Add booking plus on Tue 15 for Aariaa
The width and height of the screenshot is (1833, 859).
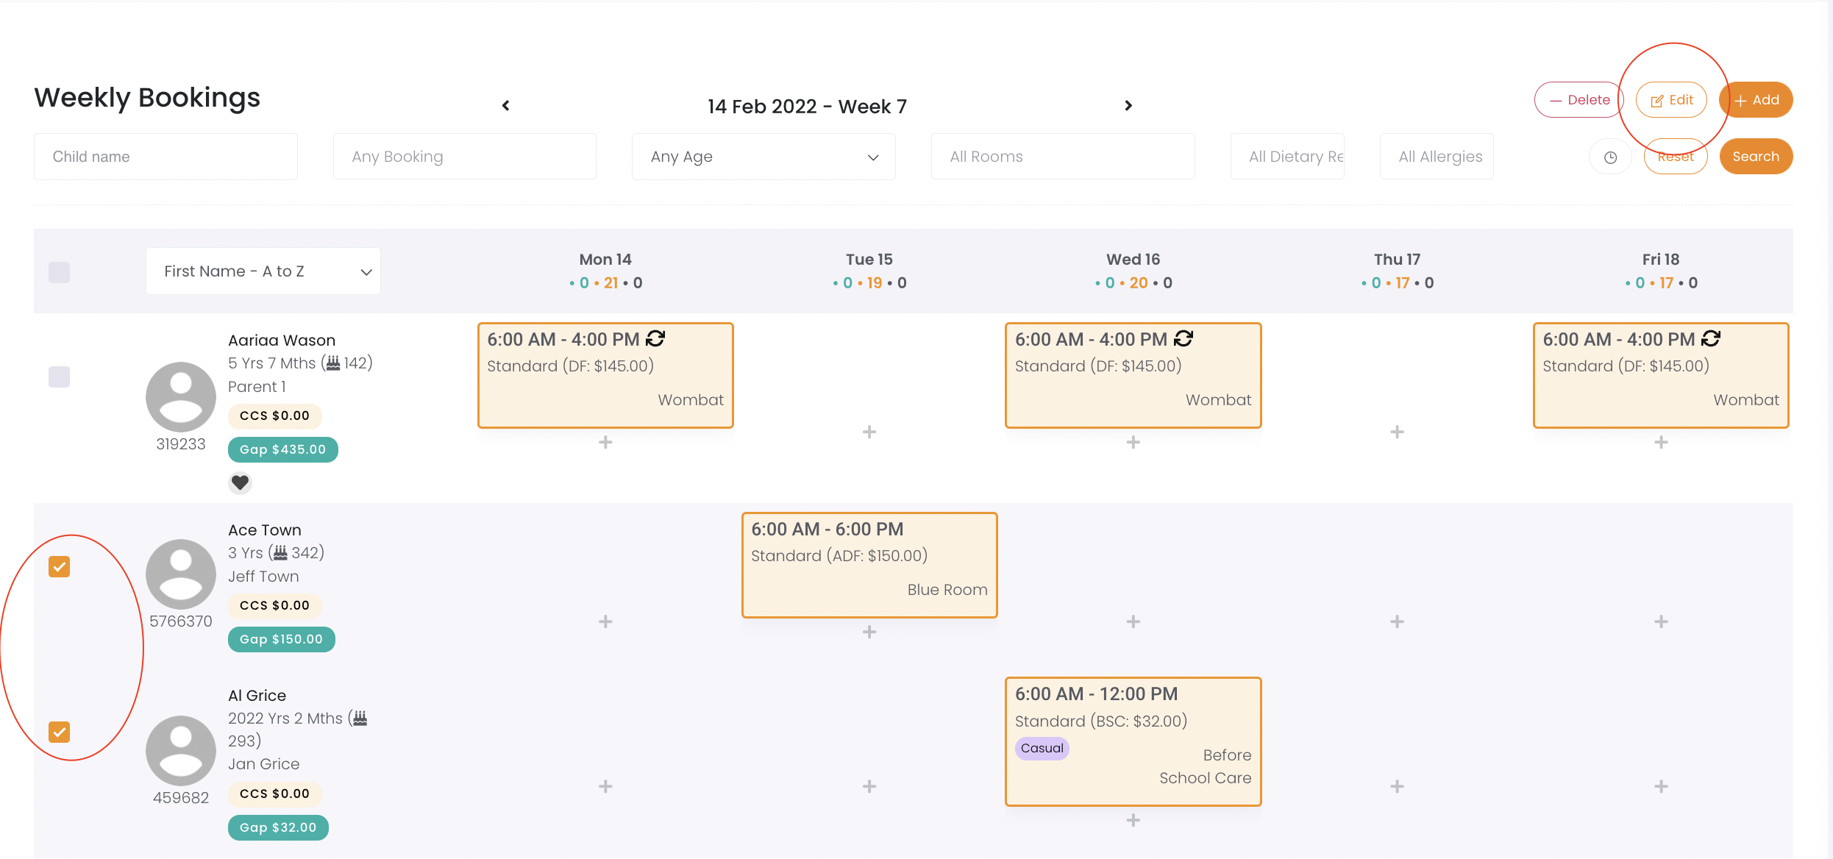pyautogui.click(x=869, y=432)
